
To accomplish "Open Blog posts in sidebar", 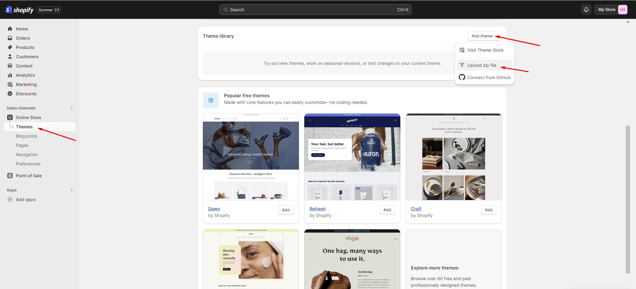I will 27,136.
